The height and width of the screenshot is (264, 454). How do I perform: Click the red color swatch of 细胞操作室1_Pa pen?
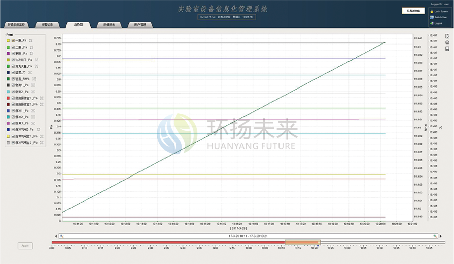click(8, 98)
